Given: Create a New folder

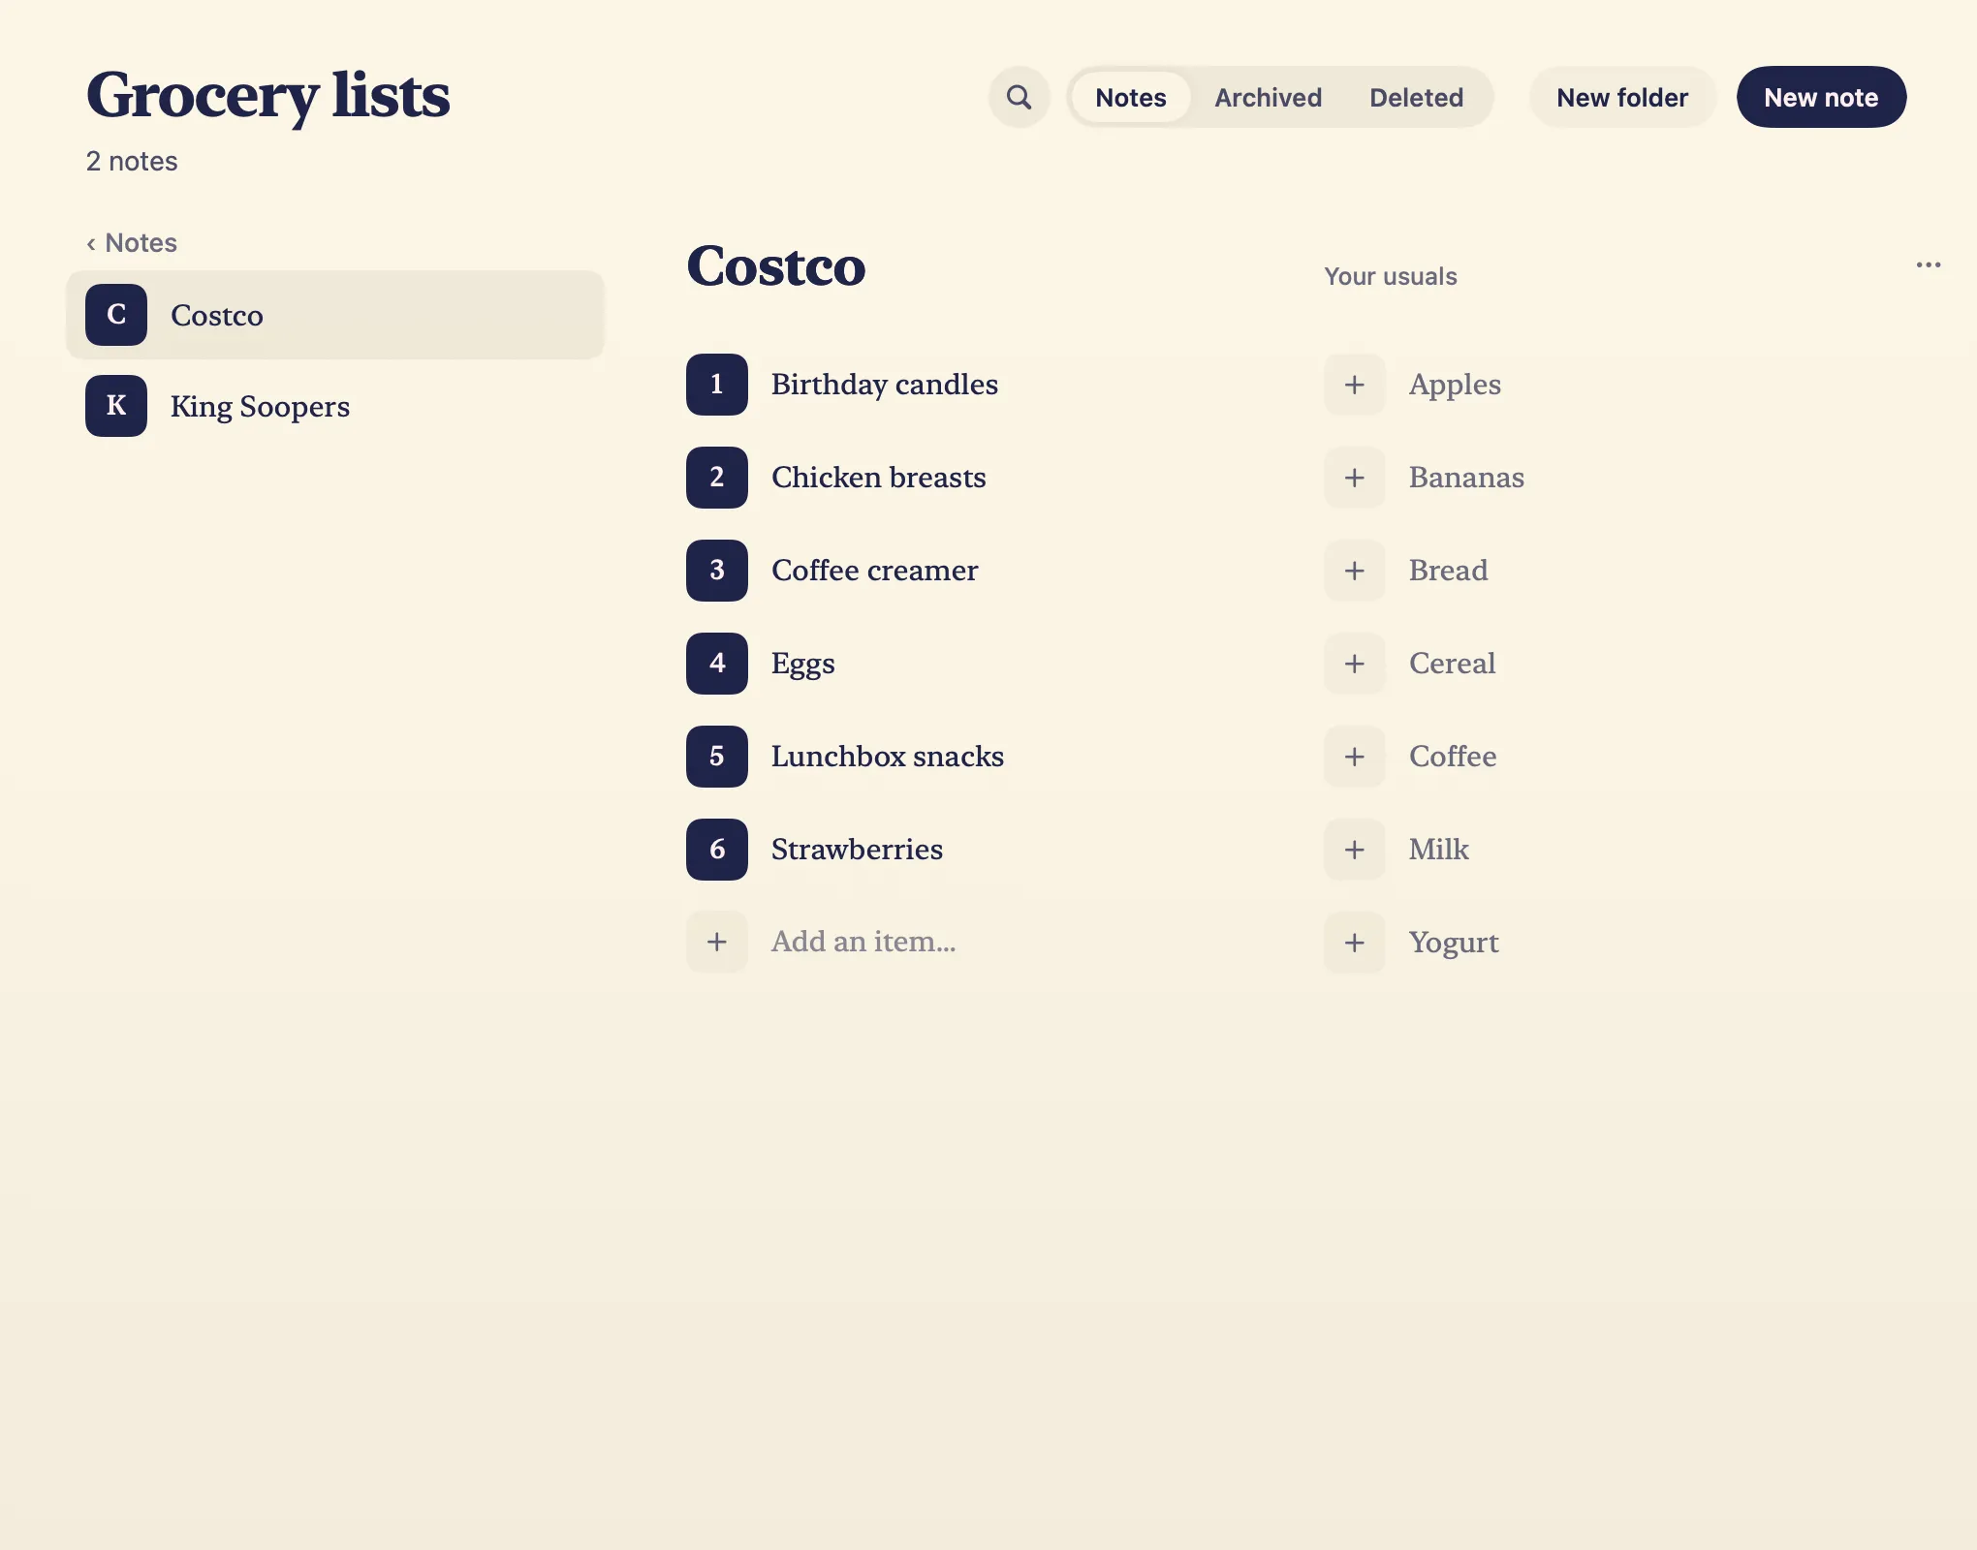Looking at the screenshot, I should (x=1622, y=97).
